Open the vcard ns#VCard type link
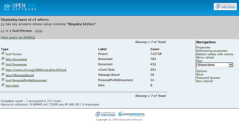The width and height of the screenshot is (239, 124). tap(36, 70)
